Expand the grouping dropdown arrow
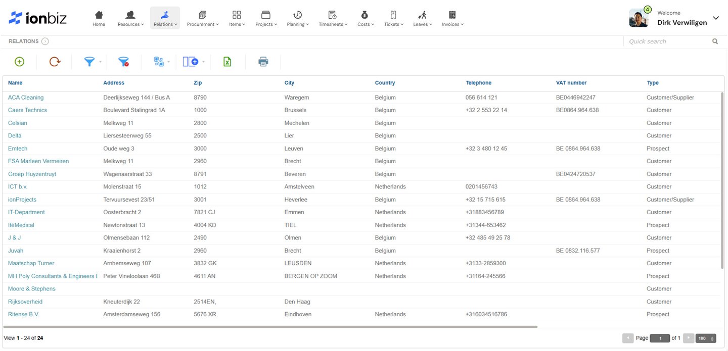The height and width of the screenshot is (351, 728). (168, 62)
